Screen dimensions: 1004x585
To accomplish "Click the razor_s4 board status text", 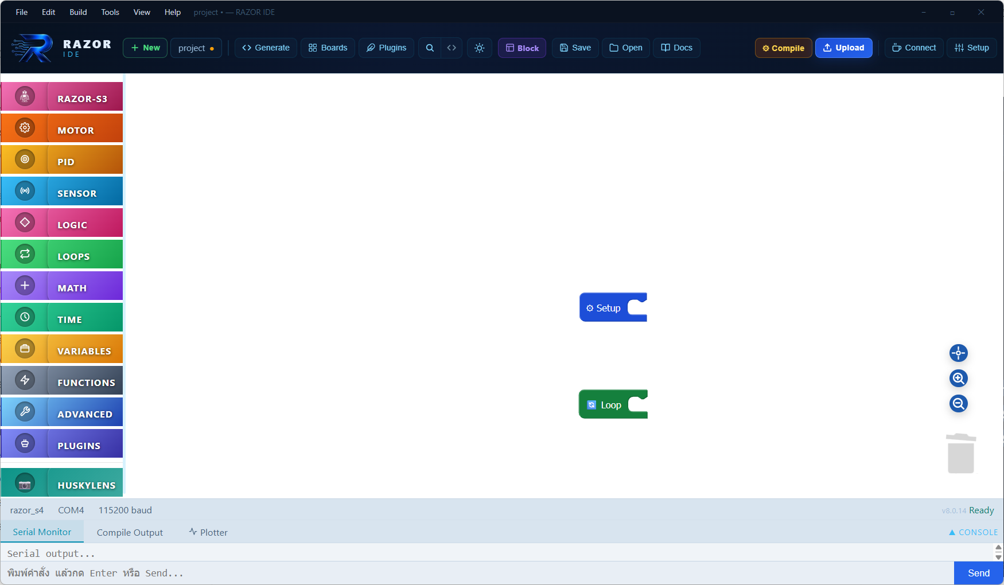I will [26, 510].
